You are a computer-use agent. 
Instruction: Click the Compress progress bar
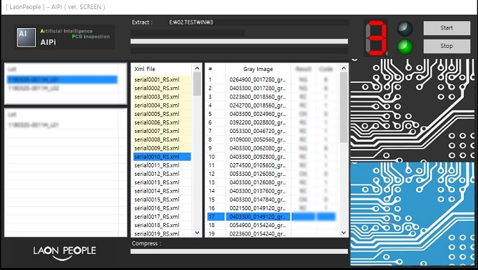pyautogui.click(x=239, y=252)
